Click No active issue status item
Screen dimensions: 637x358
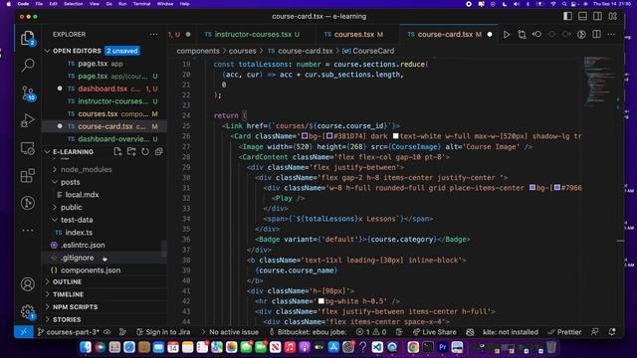click(230, 331)
